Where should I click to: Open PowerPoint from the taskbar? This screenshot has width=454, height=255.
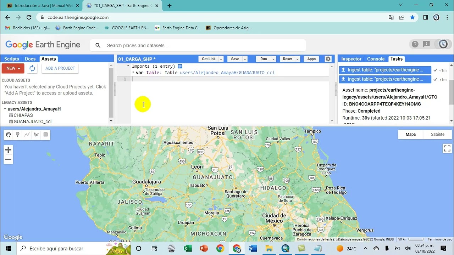204,249
